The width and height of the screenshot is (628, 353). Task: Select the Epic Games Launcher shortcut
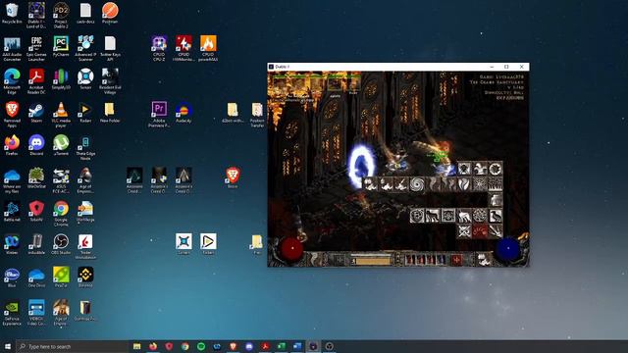[x=36, y=48]
